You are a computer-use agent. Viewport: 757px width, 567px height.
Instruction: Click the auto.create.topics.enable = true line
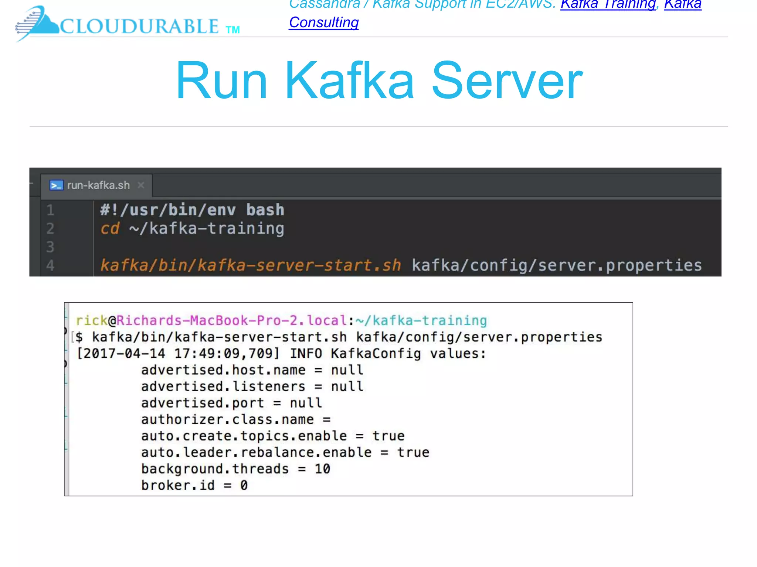pos(273,436)
